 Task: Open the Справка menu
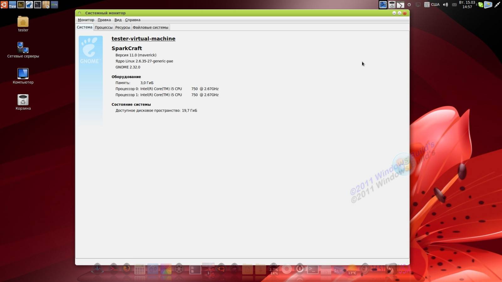point(133,20)
